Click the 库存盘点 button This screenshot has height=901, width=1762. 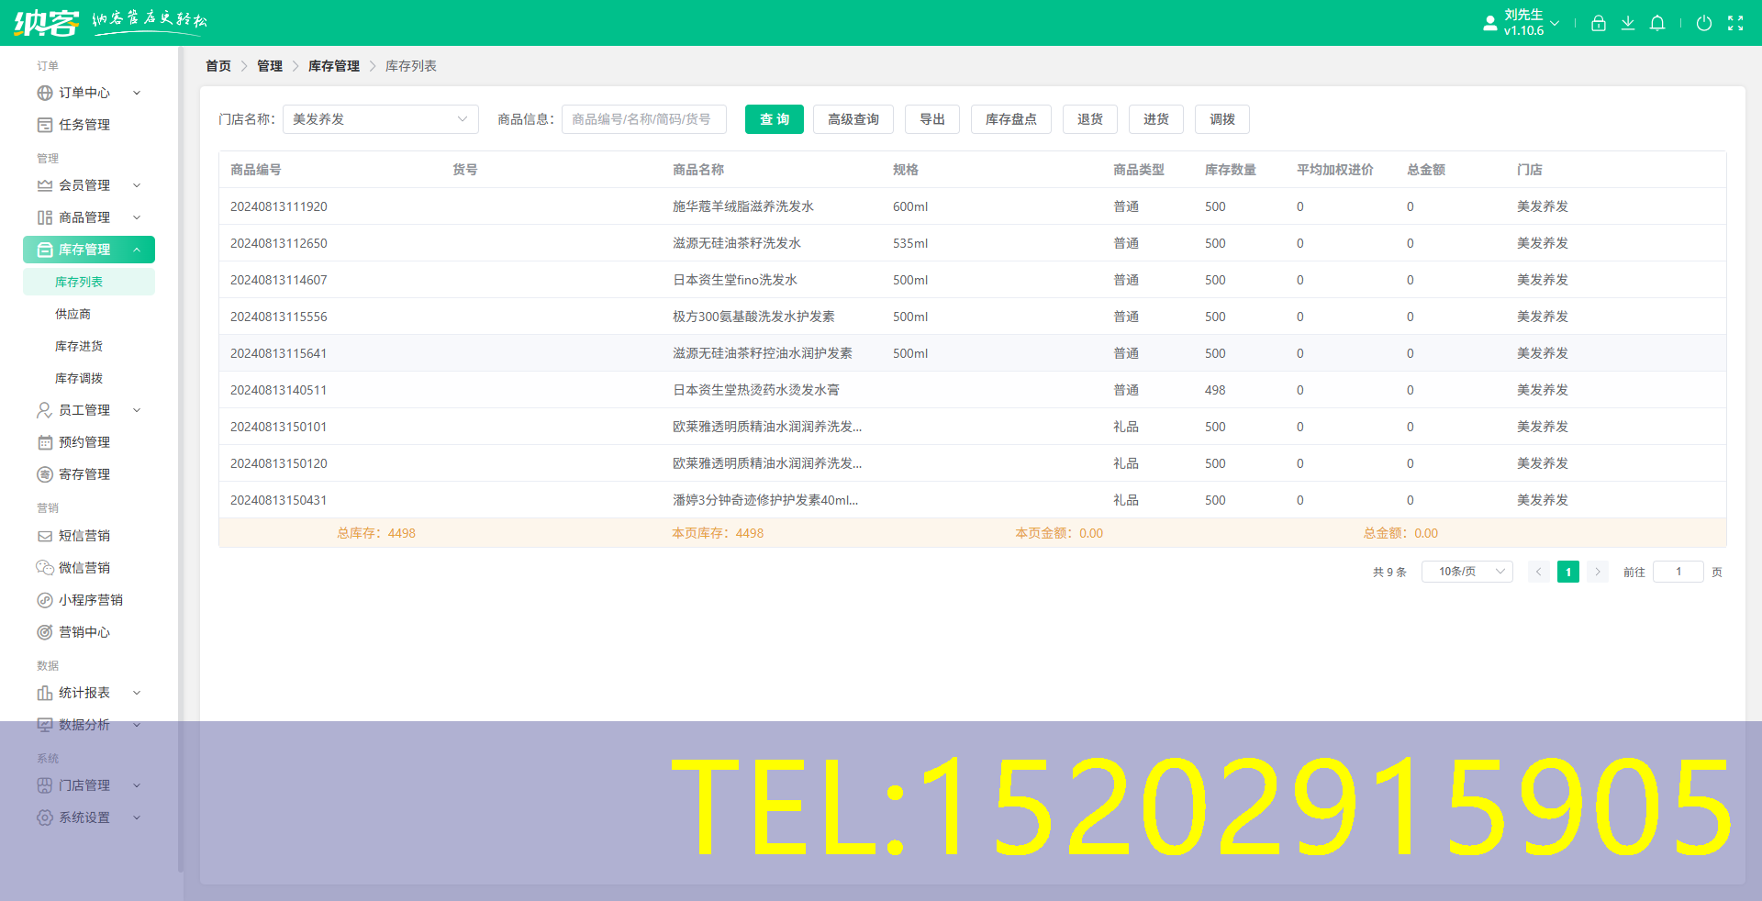point(1011,119)
